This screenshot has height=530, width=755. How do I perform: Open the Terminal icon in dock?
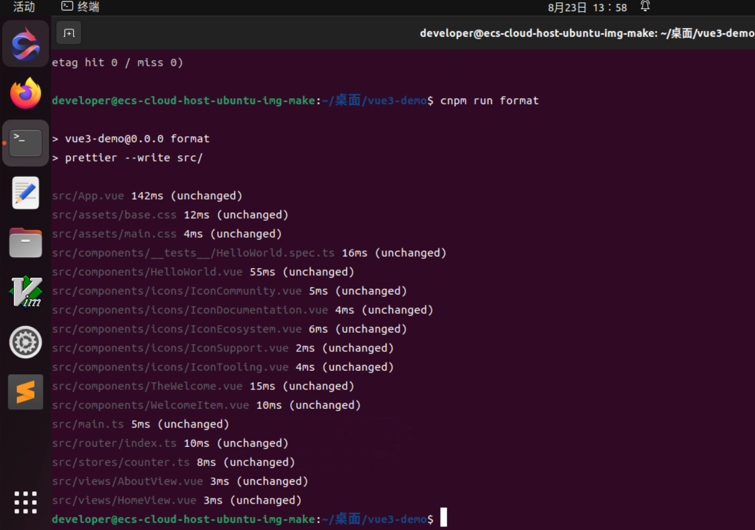(26, 143)
